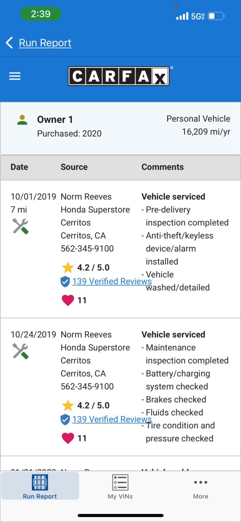Tap the verified shield icon in the second entry

pyautogui.click(x=65, y=420)
